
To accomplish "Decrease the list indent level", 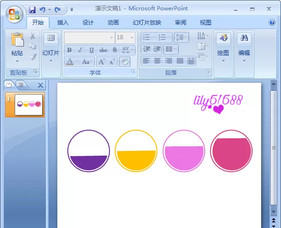I will click(x=146, y=49).
